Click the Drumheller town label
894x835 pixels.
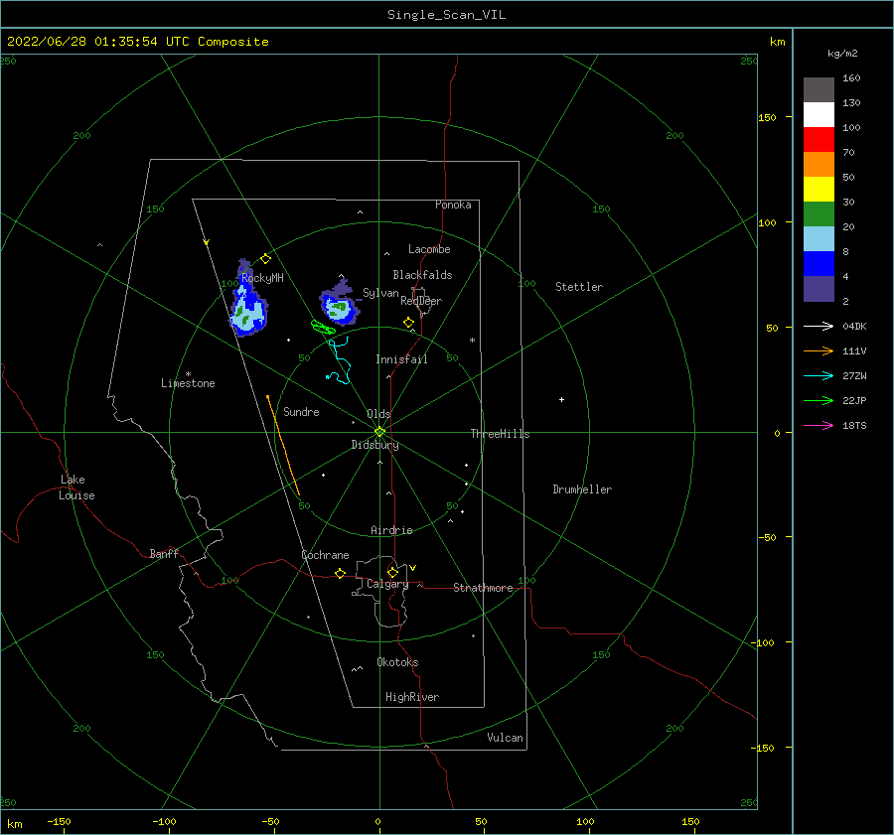(x=581, y=489)
